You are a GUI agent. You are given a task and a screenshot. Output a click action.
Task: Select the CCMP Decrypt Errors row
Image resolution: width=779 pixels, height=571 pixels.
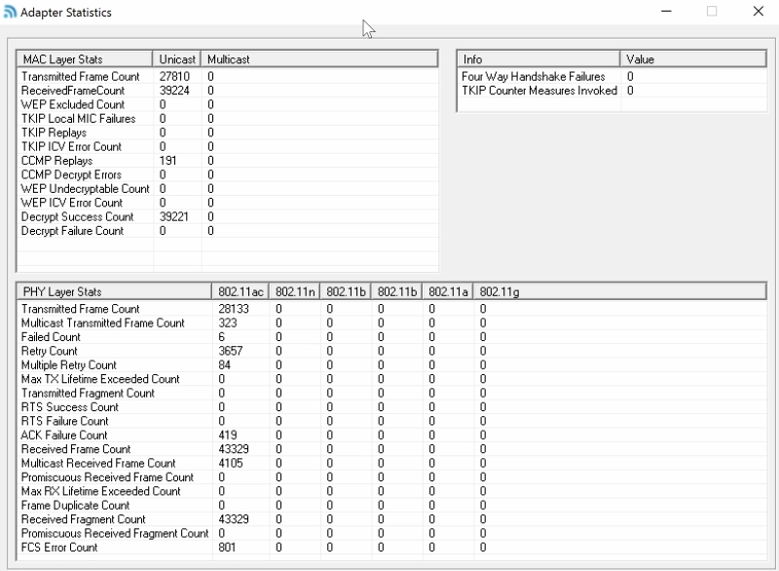(228, 175)
